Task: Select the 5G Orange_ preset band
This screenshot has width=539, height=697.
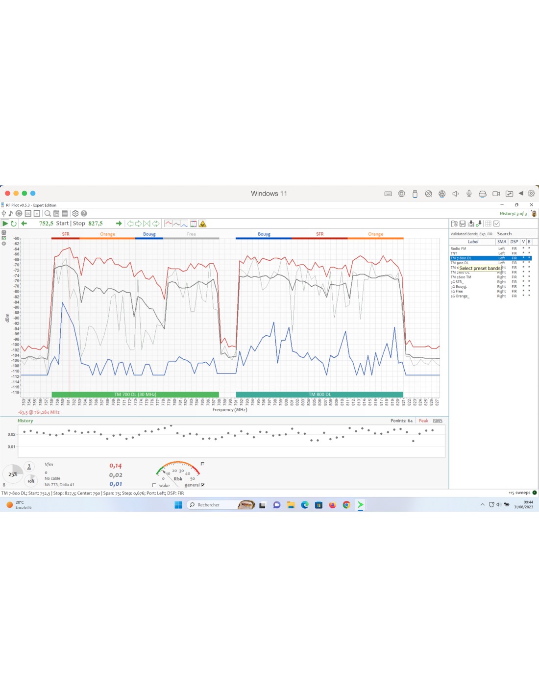Action: (x=490, y=296)
